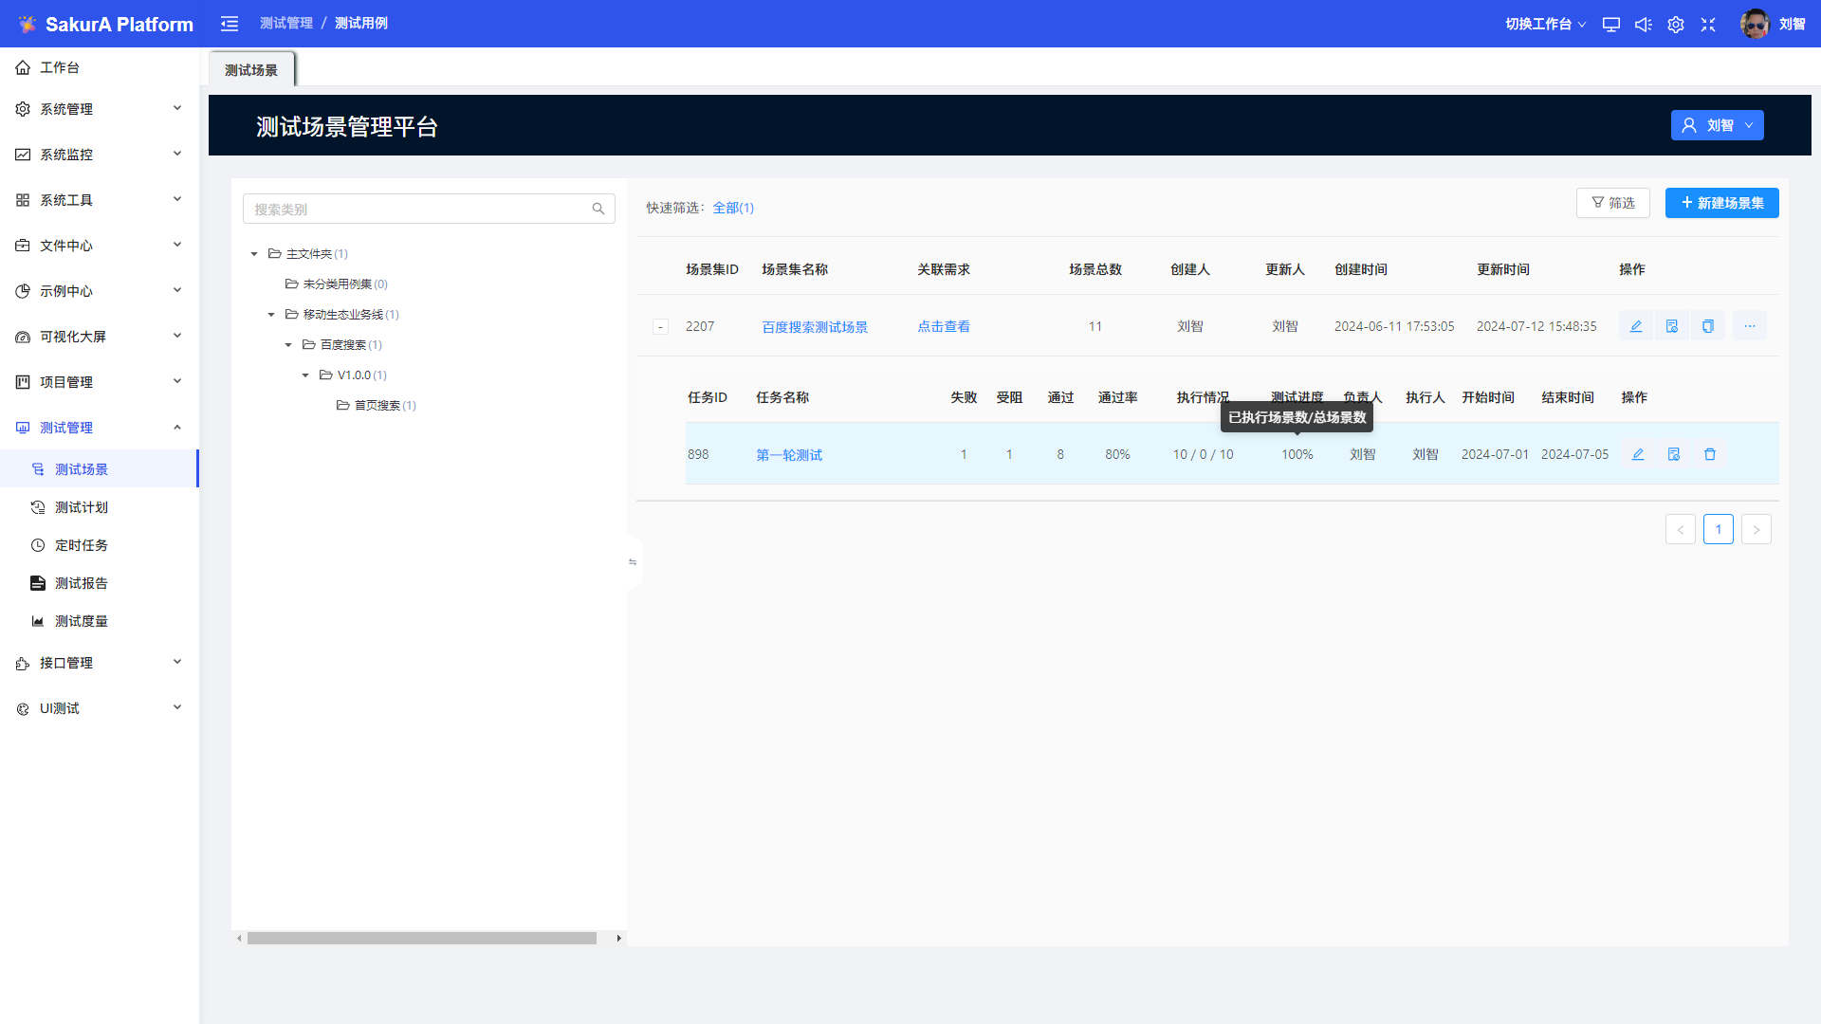Select quick filter 全部(1)

point(733,208)
